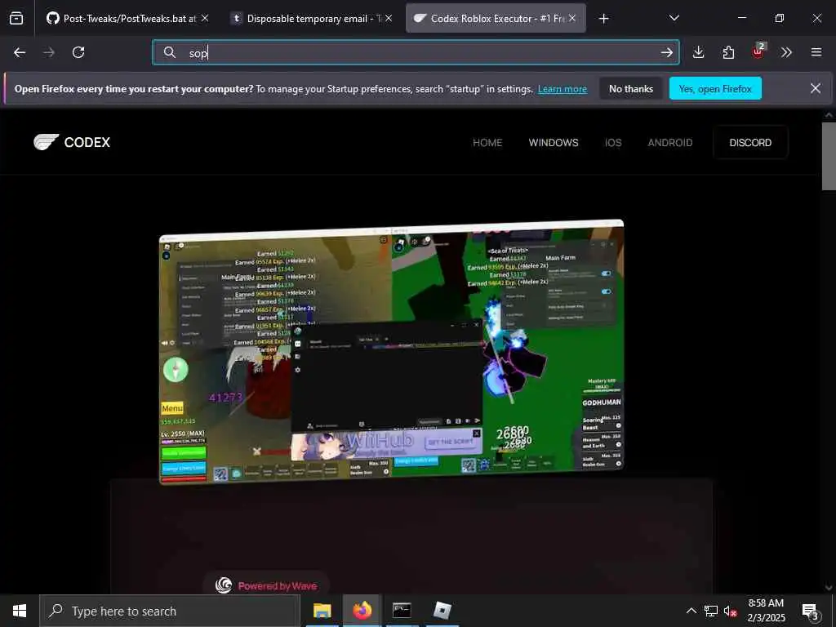
Task: Open the Windows Start menu
Action: 20,611
